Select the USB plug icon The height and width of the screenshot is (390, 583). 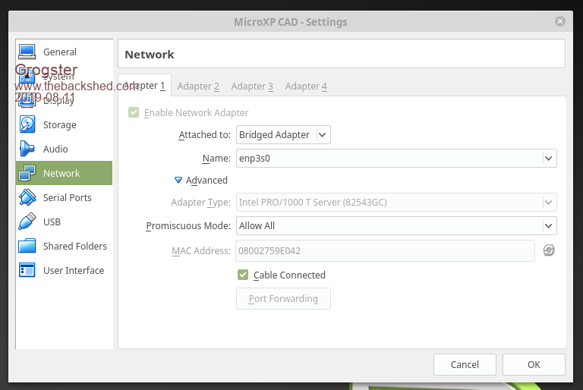click(27, 222)
